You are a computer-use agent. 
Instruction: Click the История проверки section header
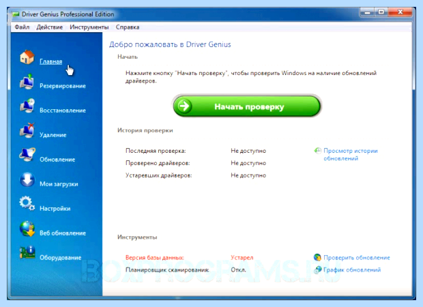pyautogui.click(x=145, y=130)
